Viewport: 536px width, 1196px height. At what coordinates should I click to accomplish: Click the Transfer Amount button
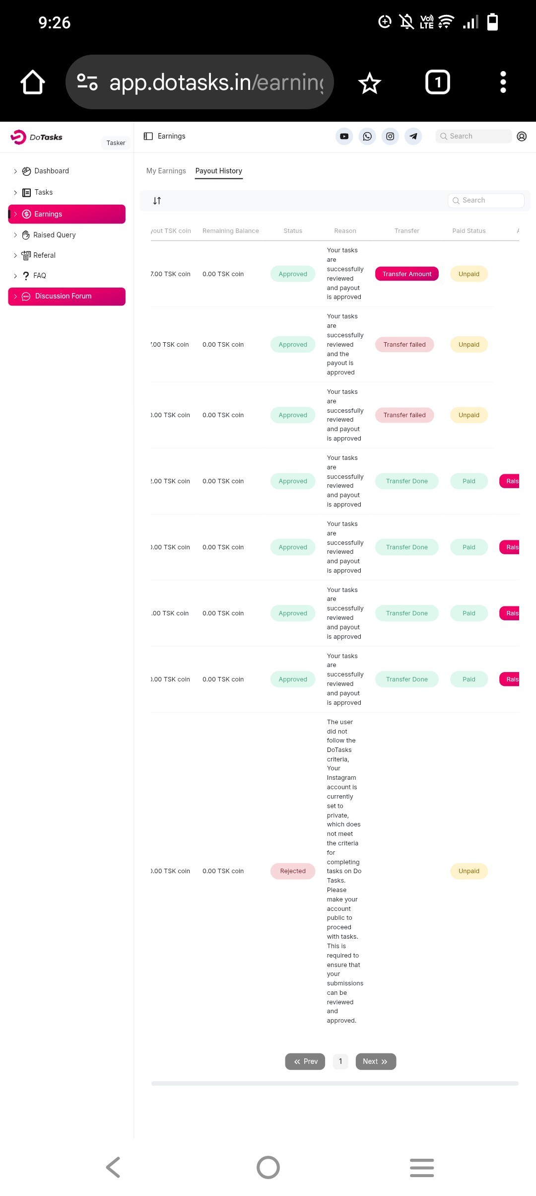click(x=406, y=274)
